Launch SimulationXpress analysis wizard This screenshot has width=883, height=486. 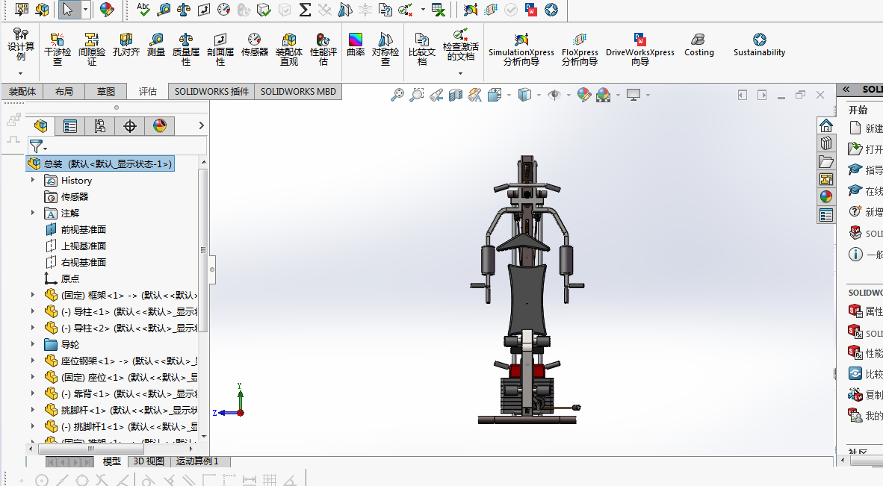pos(521,49)
